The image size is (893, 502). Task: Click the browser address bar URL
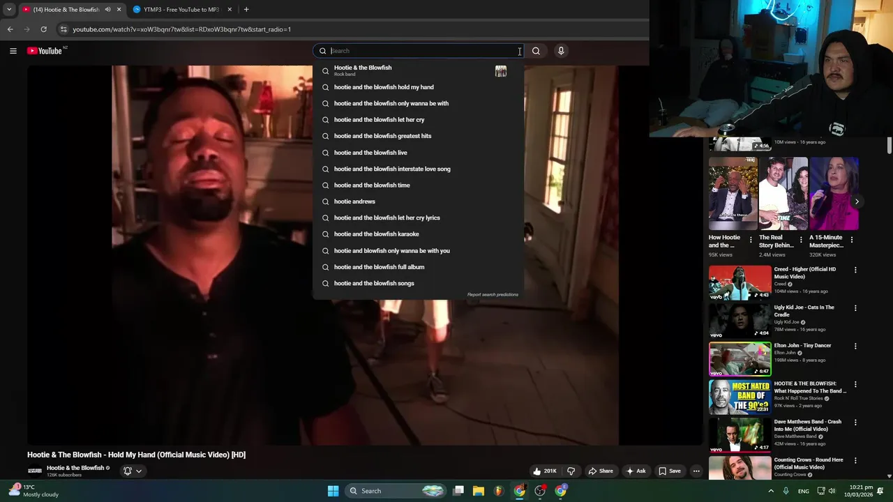(x=182, y=29)
